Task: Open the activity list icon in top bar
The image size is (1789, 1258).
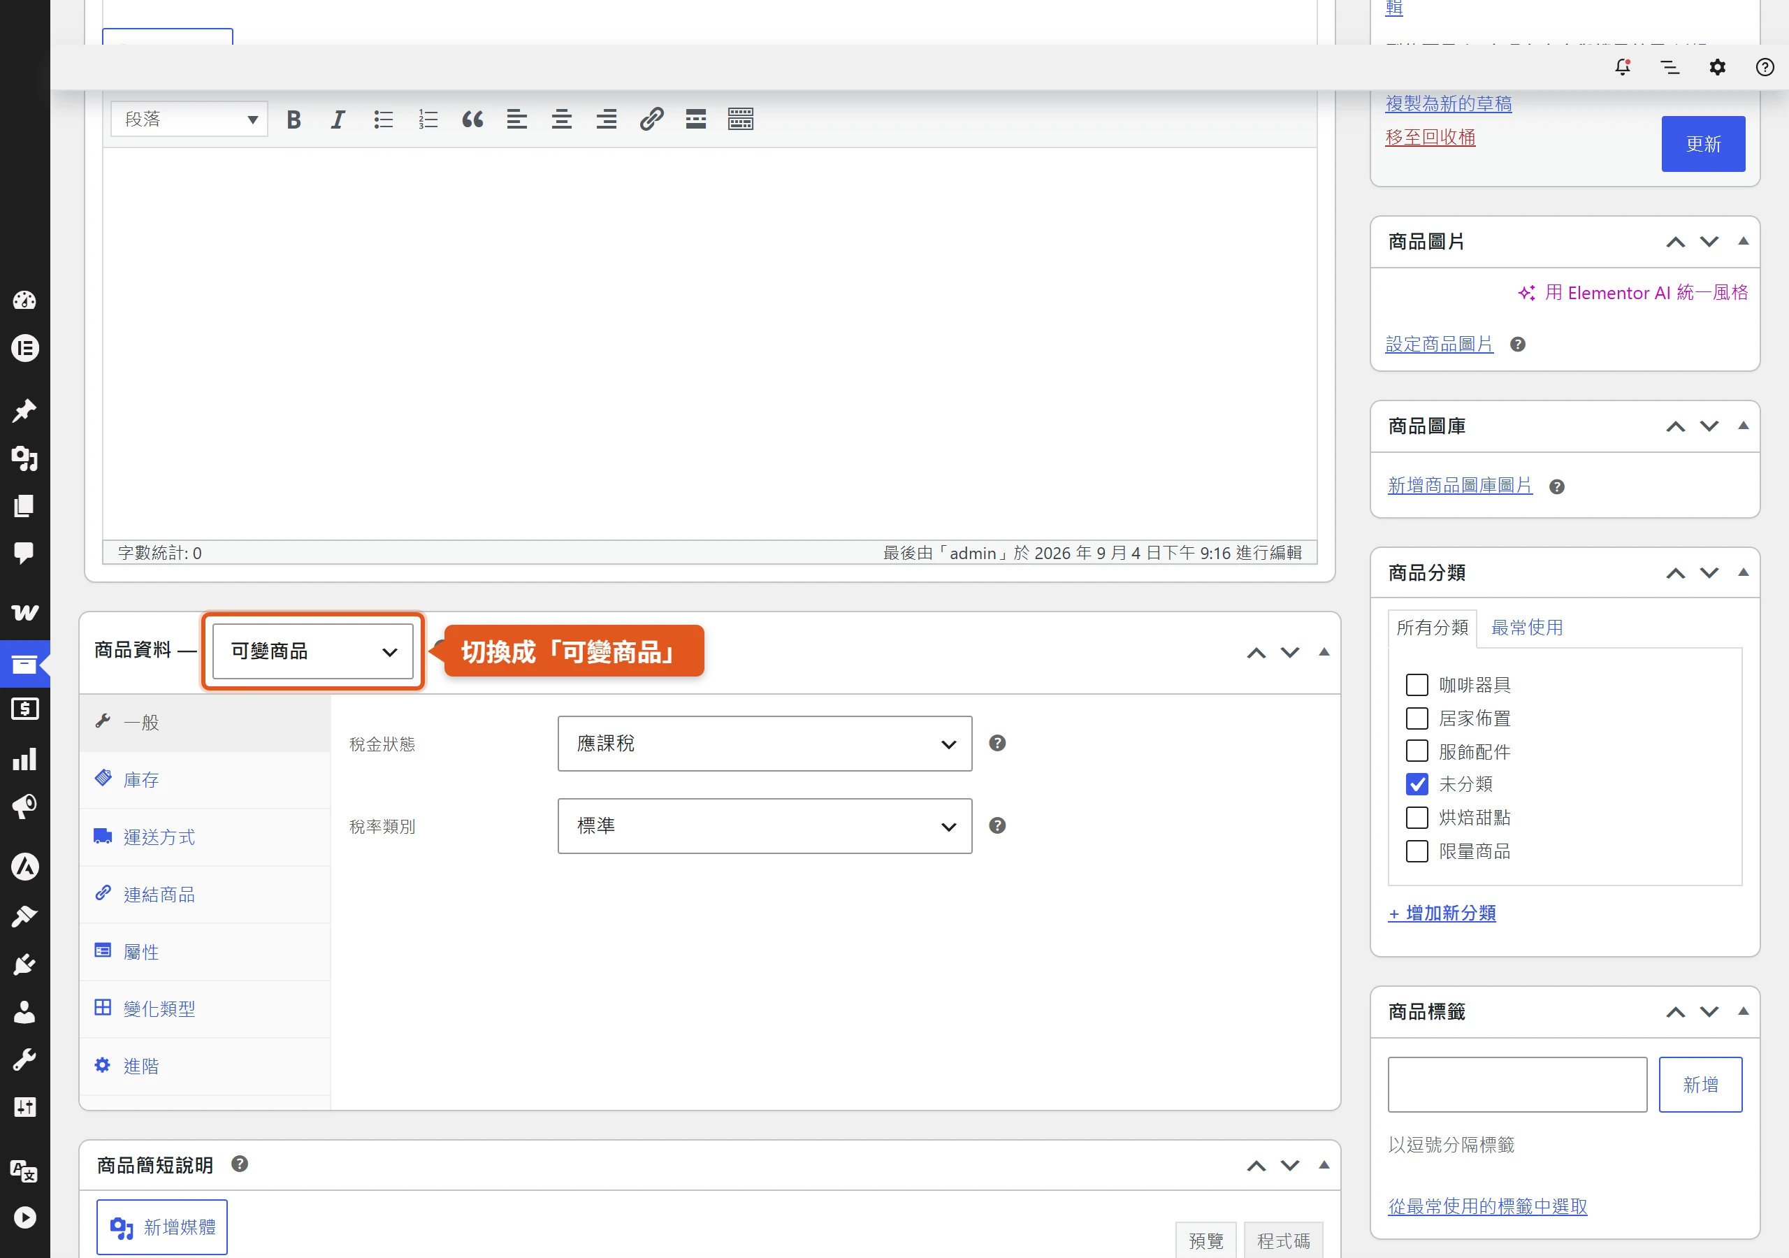Action: 1670,67
